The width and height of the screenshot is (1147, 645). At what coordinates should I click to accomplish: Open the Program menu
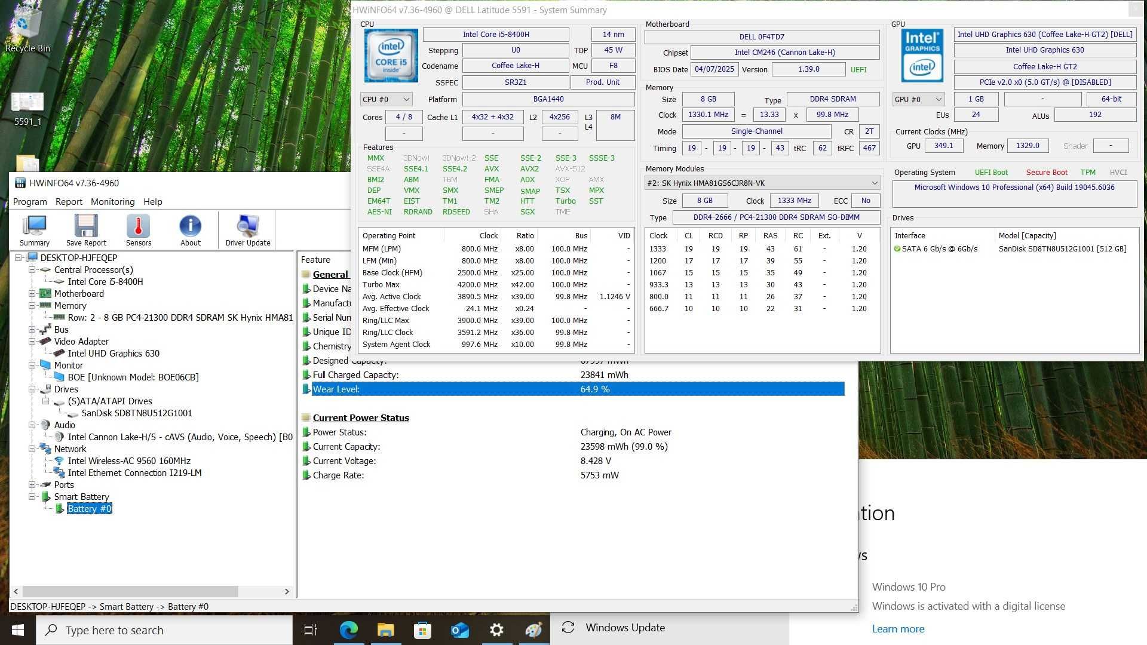click(x=30, y=202)
